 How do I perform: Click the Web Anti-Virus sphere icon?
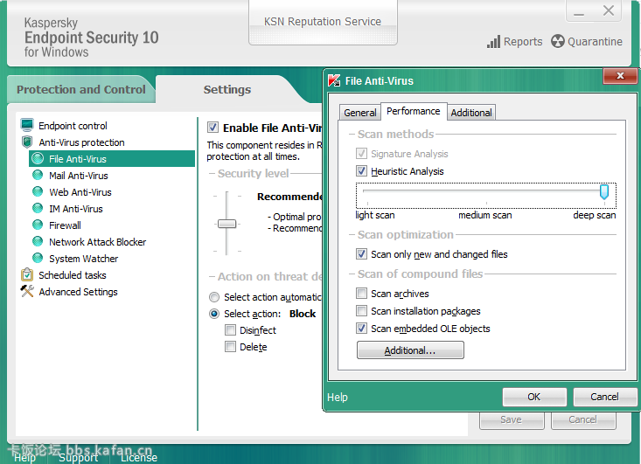coord(38,191)
